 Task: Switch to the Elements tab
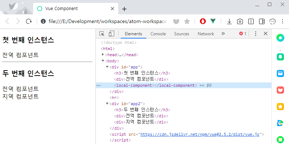[x=133, y=34]
